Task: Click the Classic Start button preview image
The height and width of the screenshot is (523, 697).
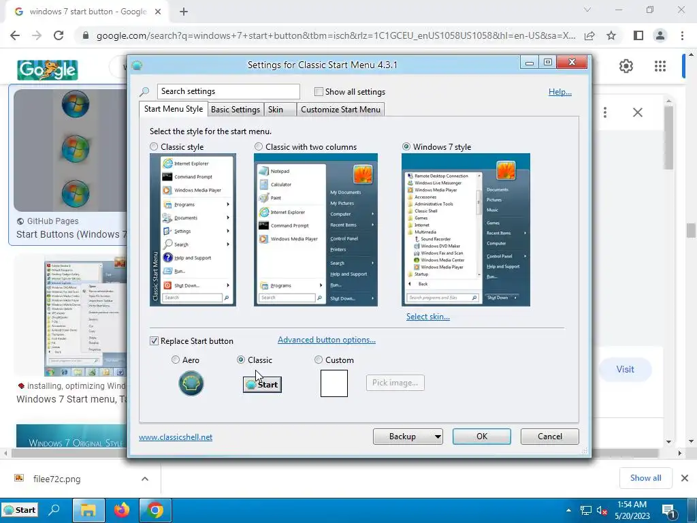Action: pyautogui.click(x=262, y=385)
